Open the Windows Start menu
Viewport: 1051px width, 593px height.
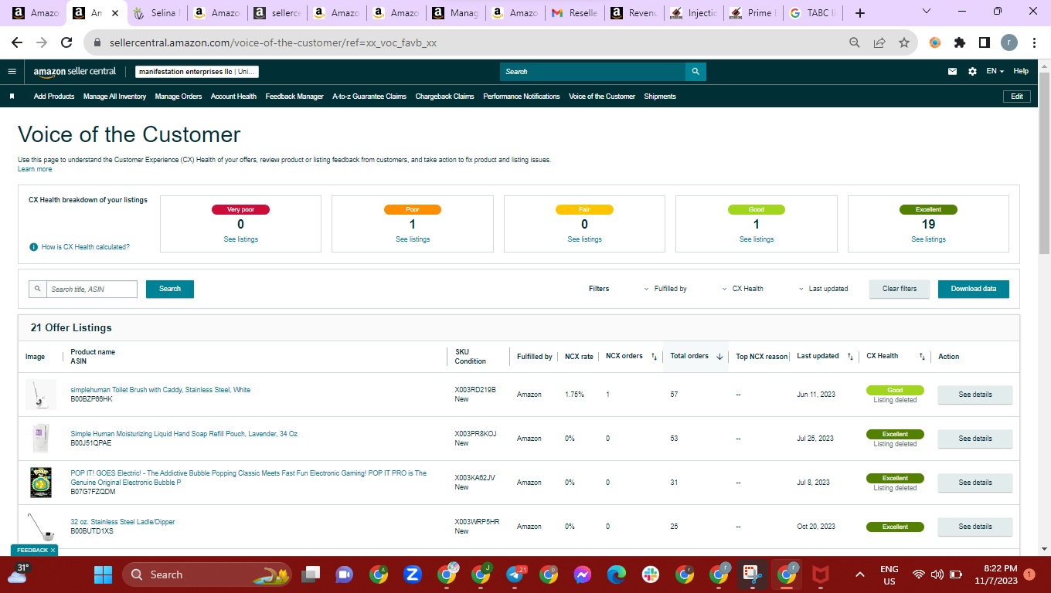pos(103,574)
